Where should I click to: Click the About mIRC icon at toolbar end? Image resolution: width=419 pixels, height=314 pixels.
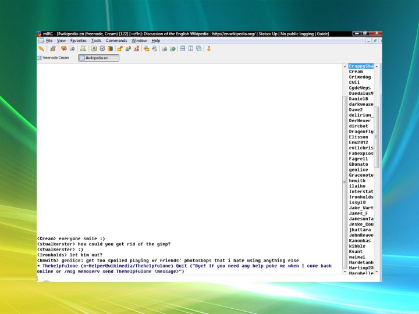pos(208,49)
